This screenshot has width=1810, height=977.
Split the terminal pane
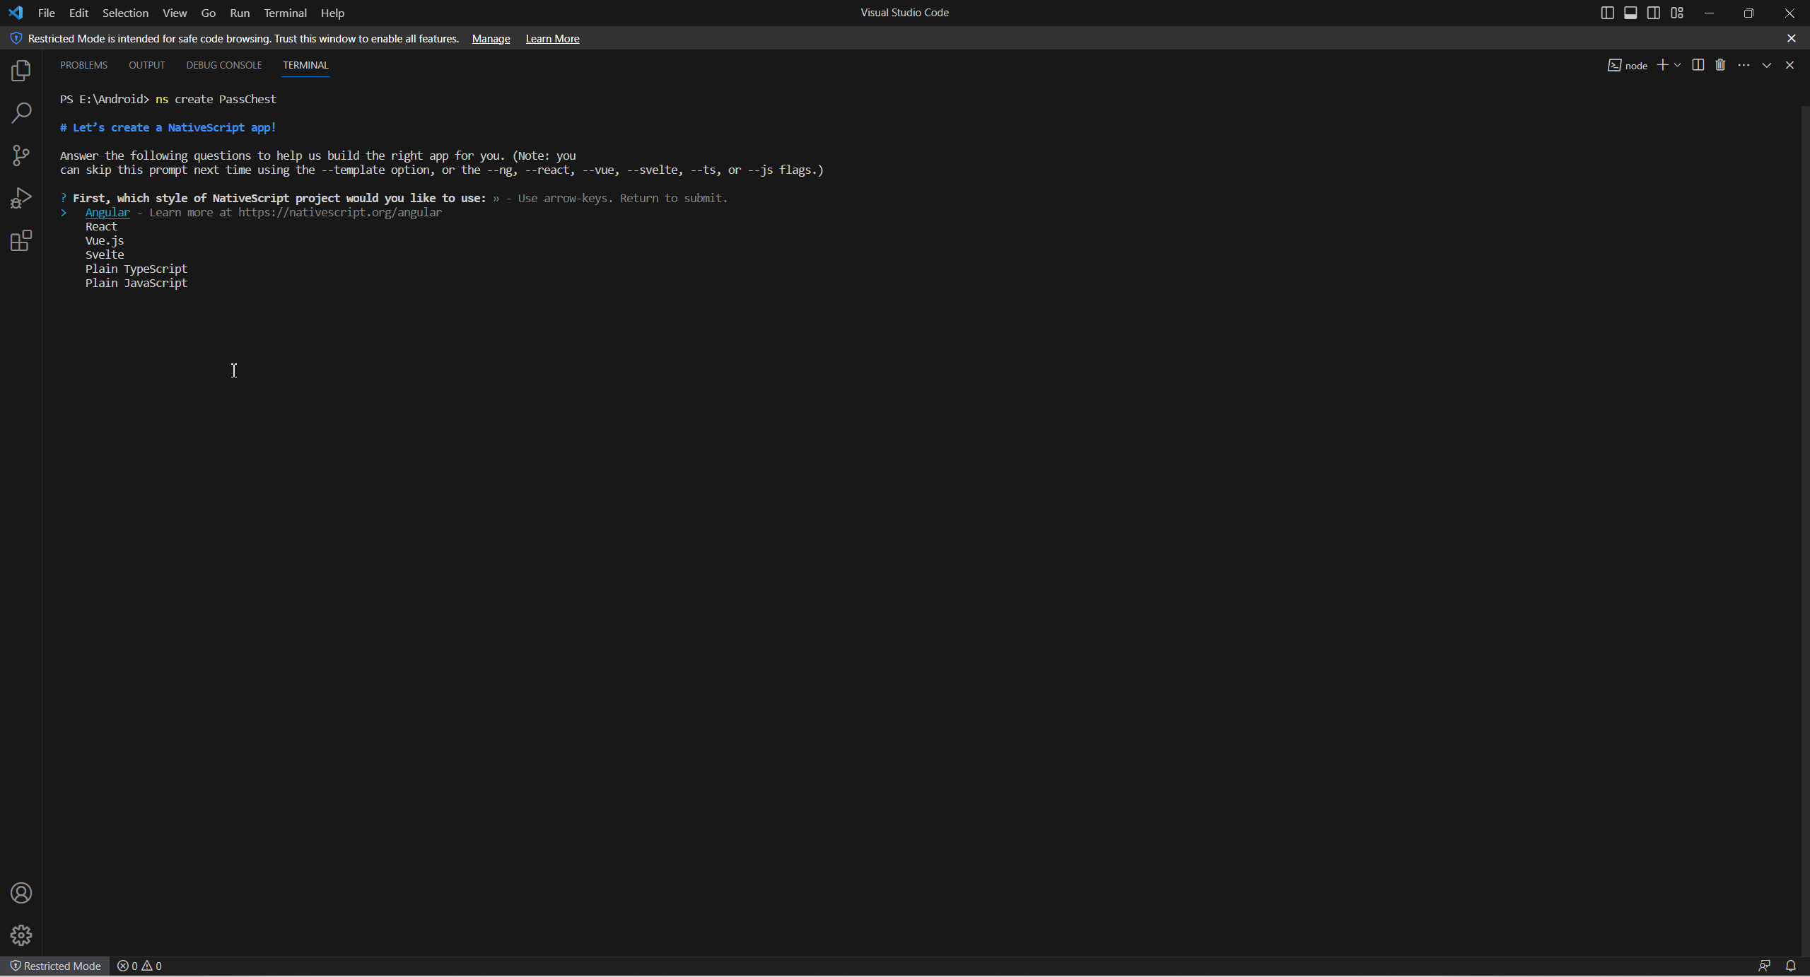[1698, 65]
